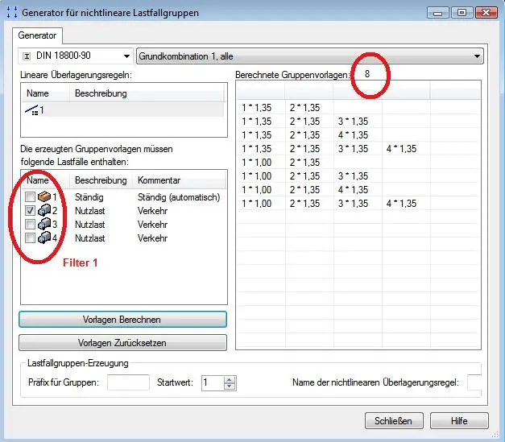Select the Verkehr cell of load case 2
The height and width of the screenshot is (442, 505).
(x=153, y=211)
